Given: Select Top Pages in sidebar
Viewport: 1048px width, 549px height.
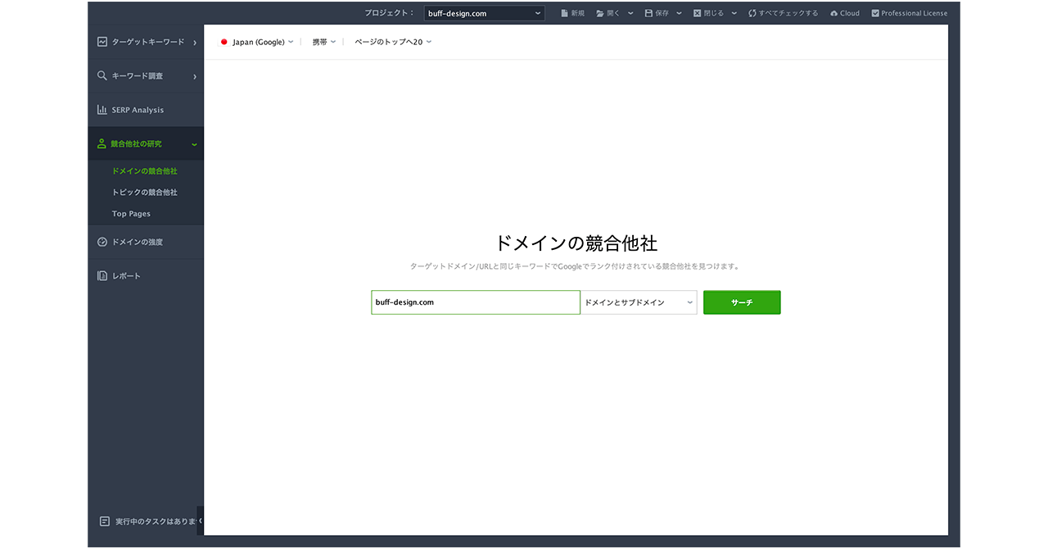Looking at the screenshot, I should pos(131,214).
